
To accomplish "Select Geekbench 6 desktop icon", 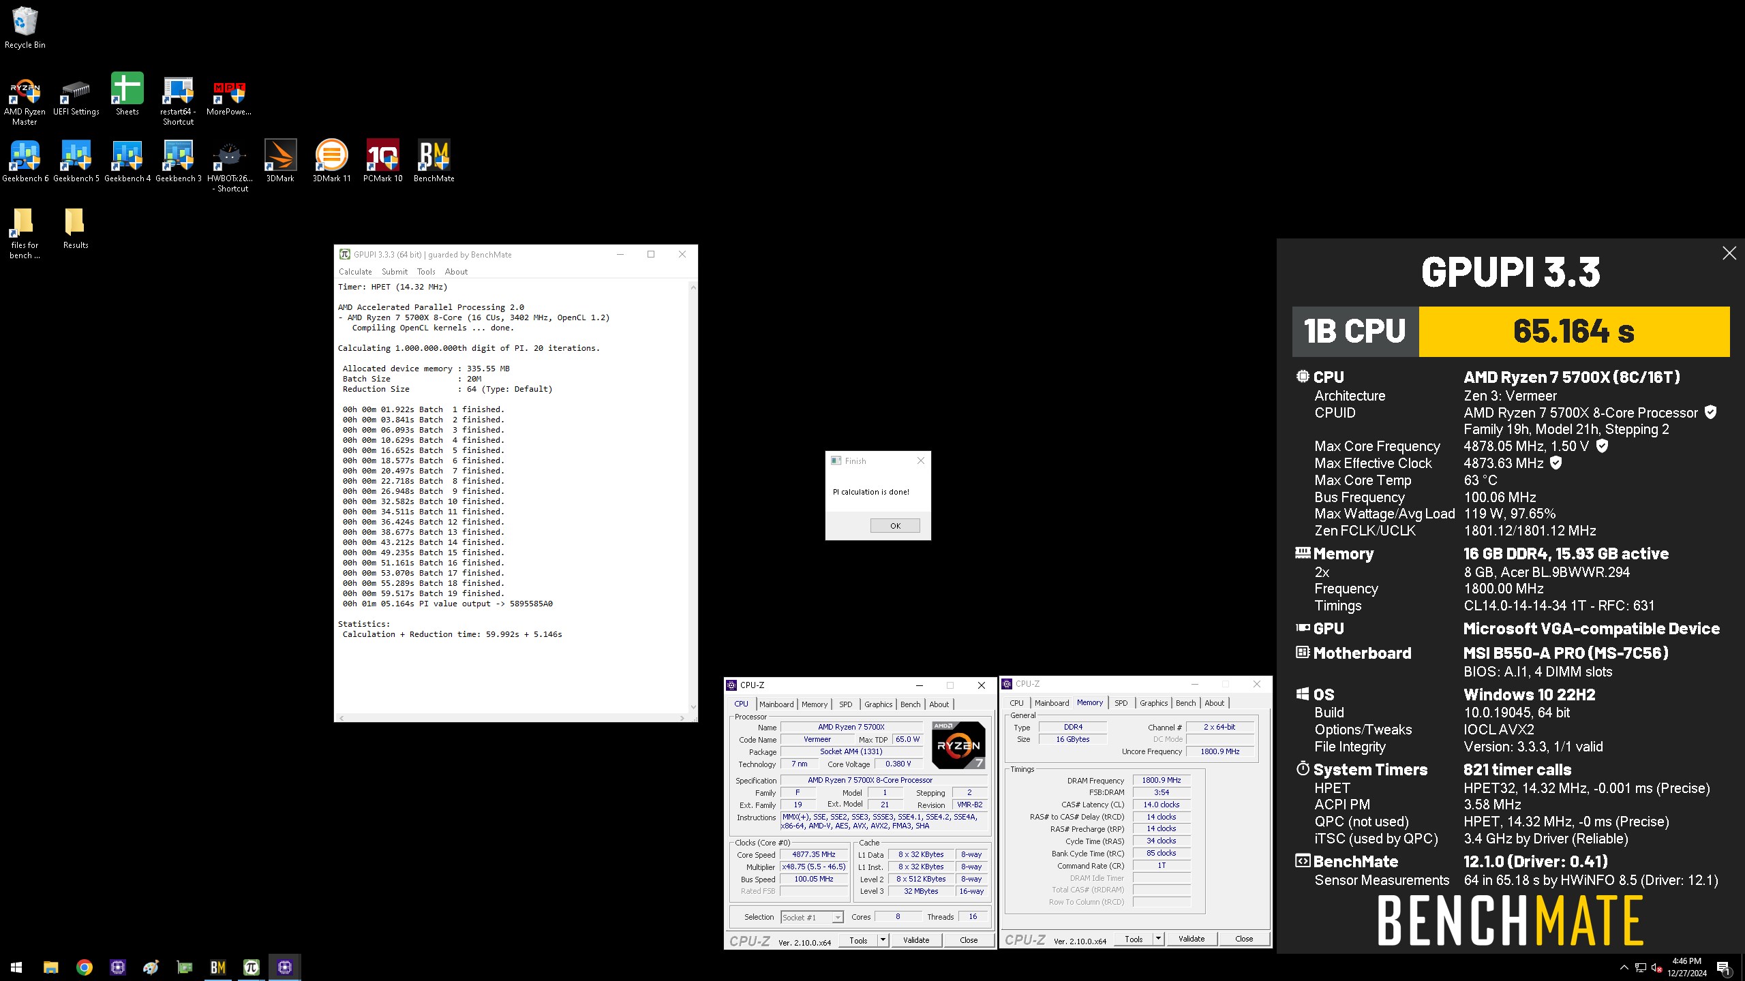I will pos(25,162).
